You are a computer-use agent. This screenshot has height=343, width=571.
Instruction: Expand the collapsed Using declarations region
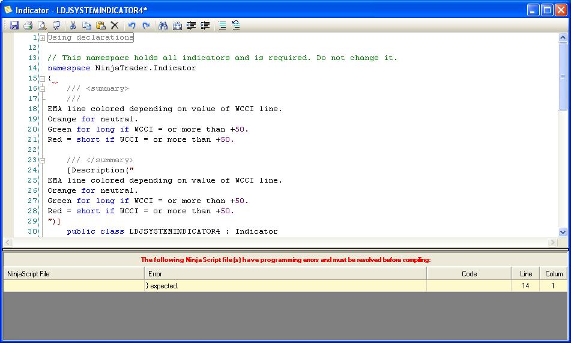(x=42, y=38)
